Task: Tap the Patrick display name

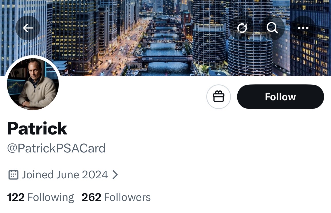Action: tap(37, 128)
